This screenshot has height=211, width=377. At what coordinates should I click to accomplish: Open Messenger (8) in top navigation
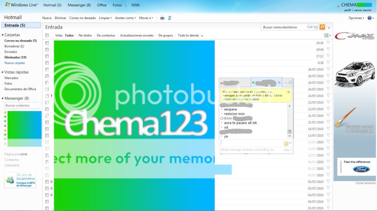[79, 5]
